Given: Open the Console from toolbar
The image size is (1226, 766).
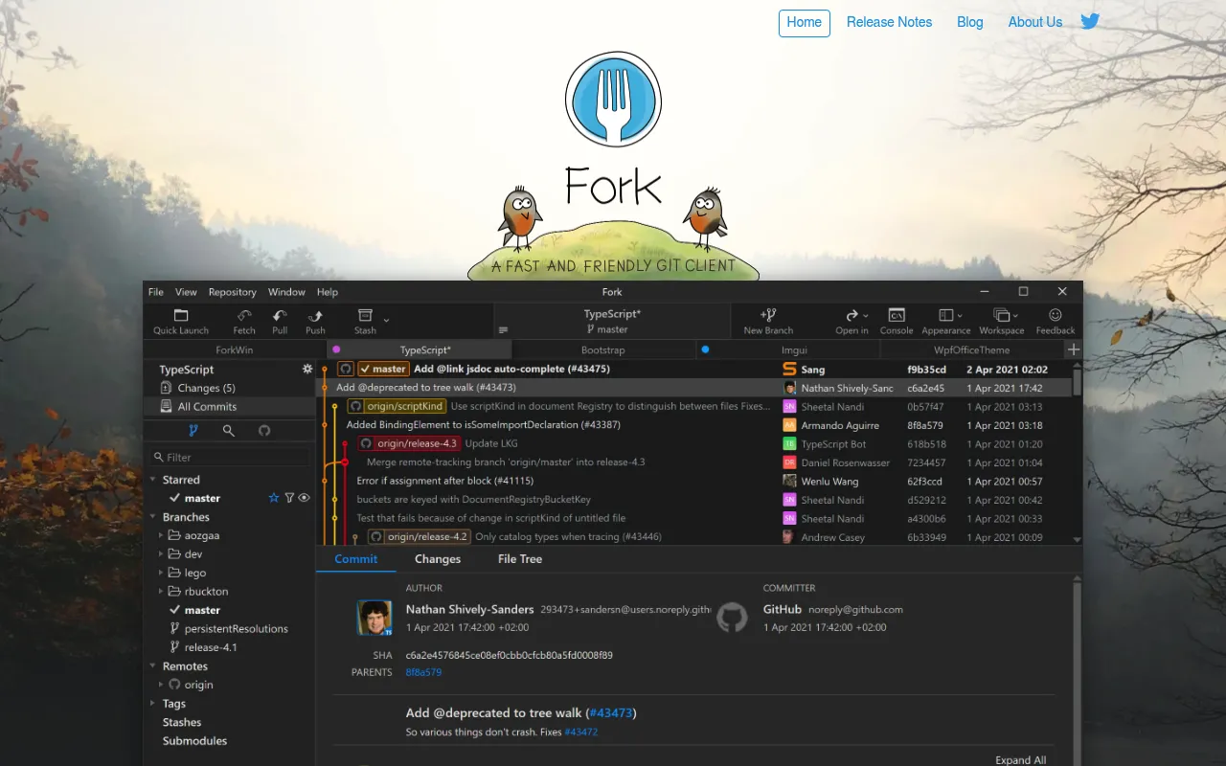Looking at the screenshot, I should point(897,321).
